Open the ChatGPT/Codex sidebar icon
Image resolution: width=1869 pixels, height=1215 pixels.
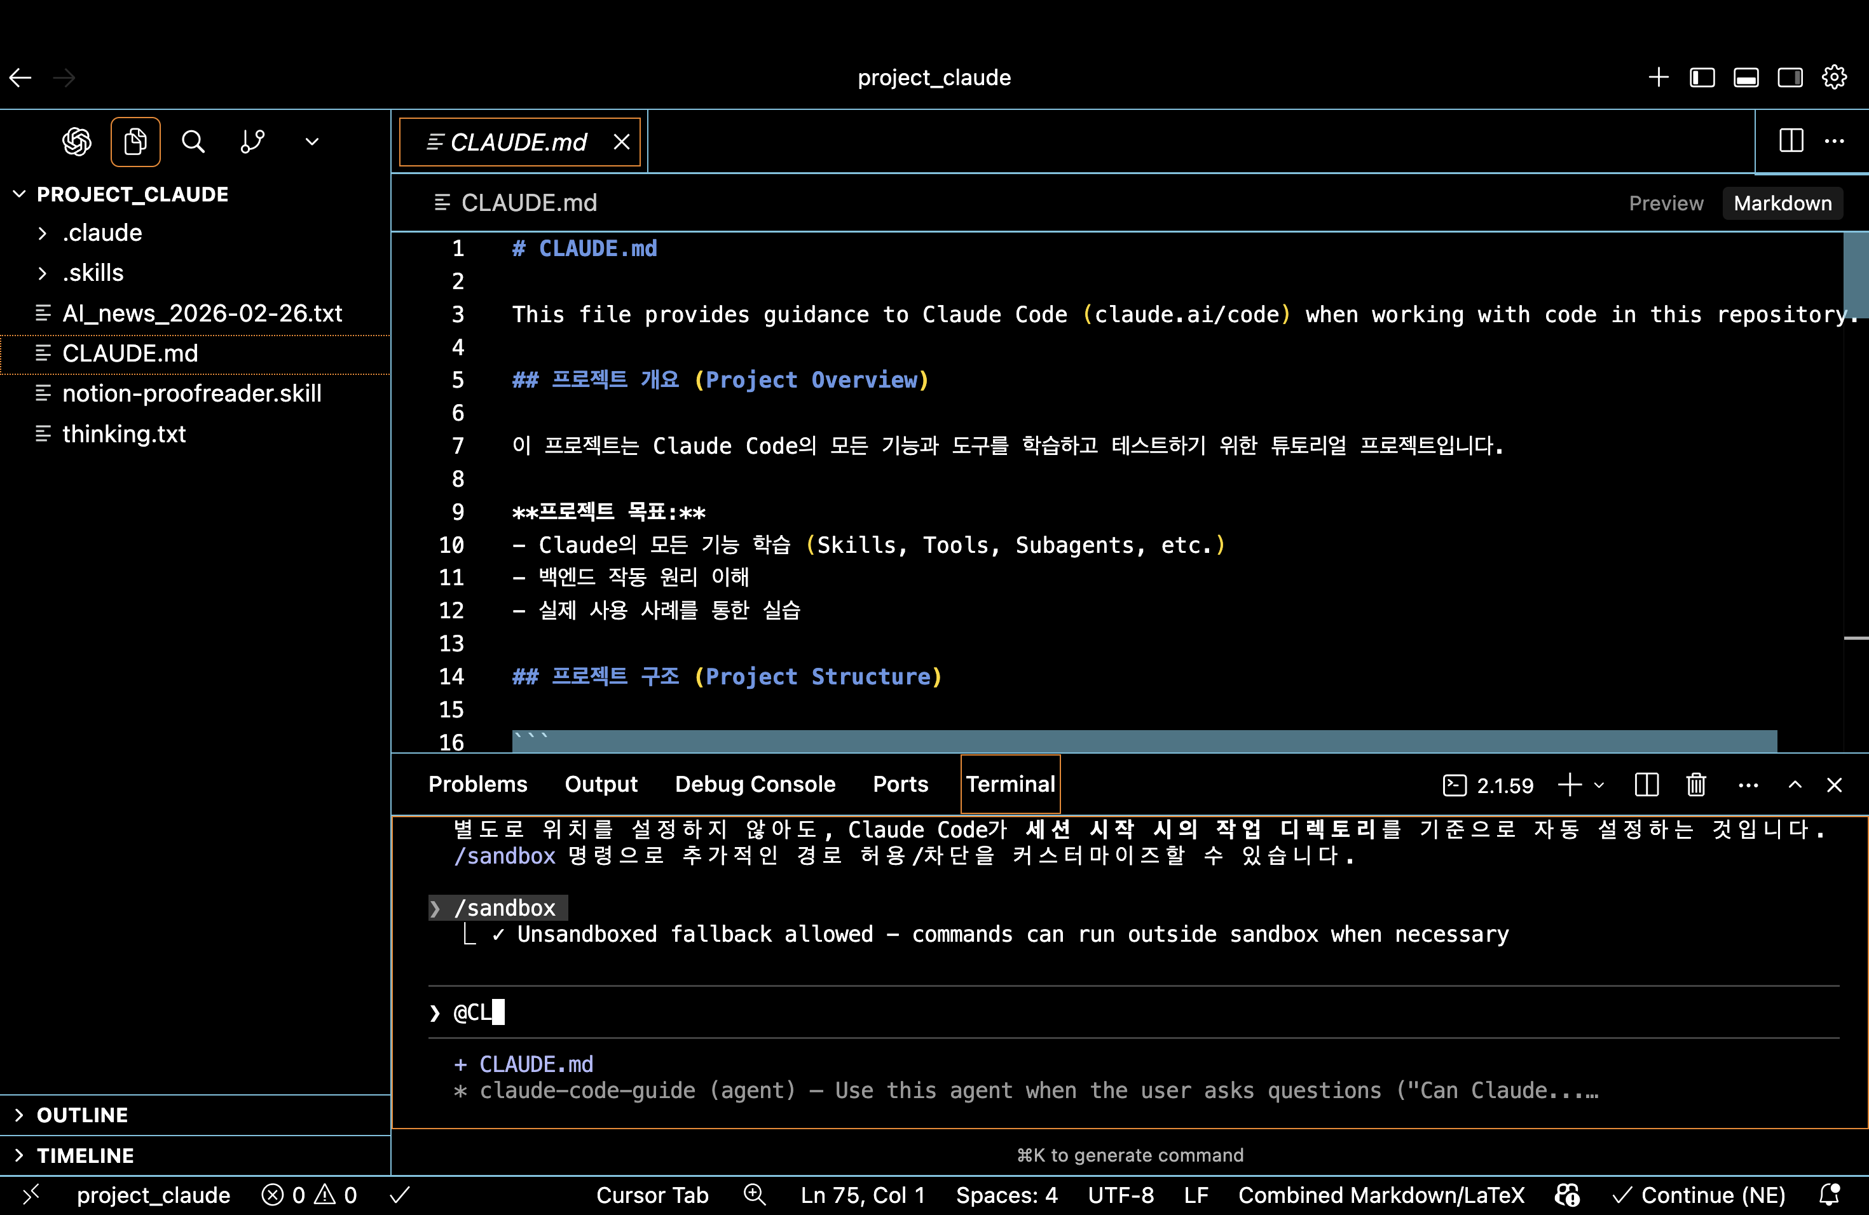click(x=77, y=141)
